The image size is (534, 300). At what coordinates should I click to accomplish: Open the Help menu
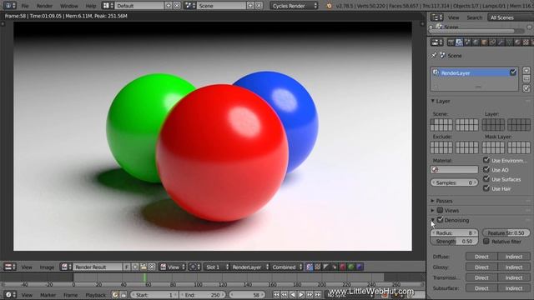pos(91,6)
